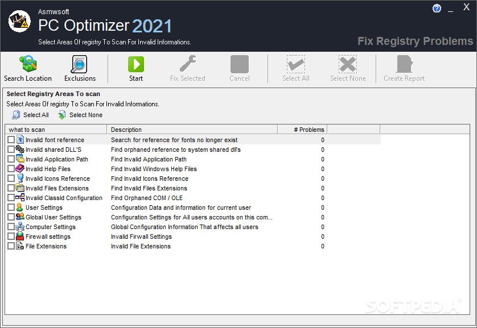Select 'Configuration Data and information for current user'
Viewport: 477px width, 328px height.
click(181, 207)
